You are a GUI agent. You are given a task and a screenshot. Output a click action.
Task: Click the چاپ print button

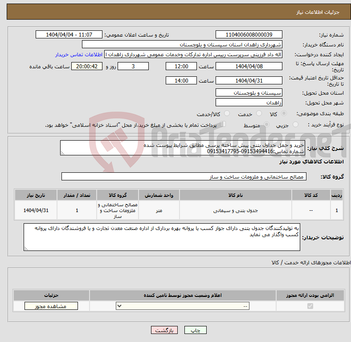[196, 330]
